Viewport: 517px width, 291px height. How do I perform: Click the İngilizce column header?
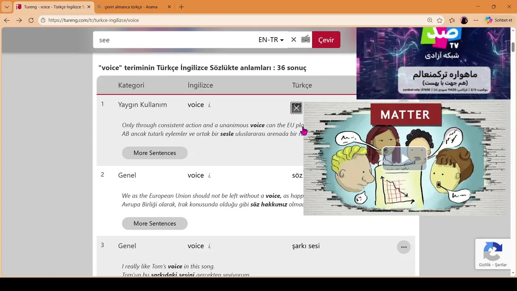(200, 85)
